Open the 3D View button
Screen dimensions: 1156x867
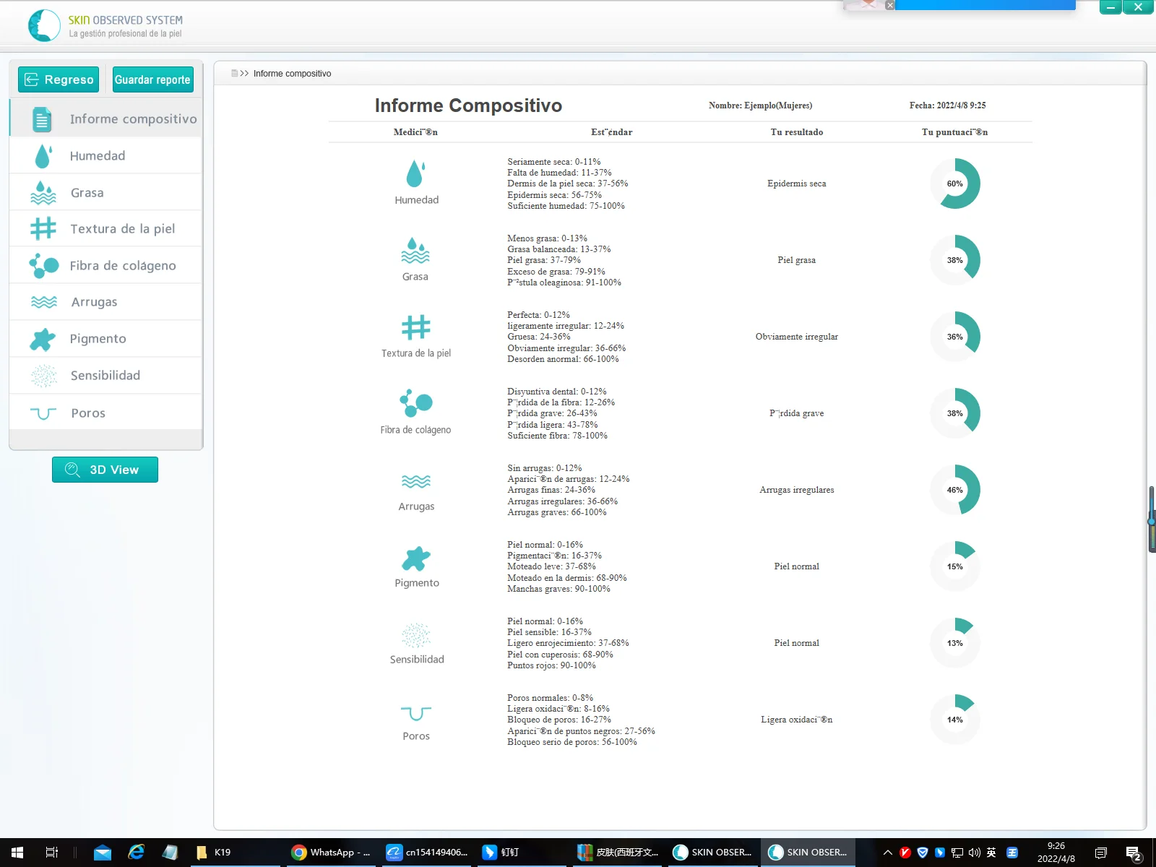pos(105,470)
